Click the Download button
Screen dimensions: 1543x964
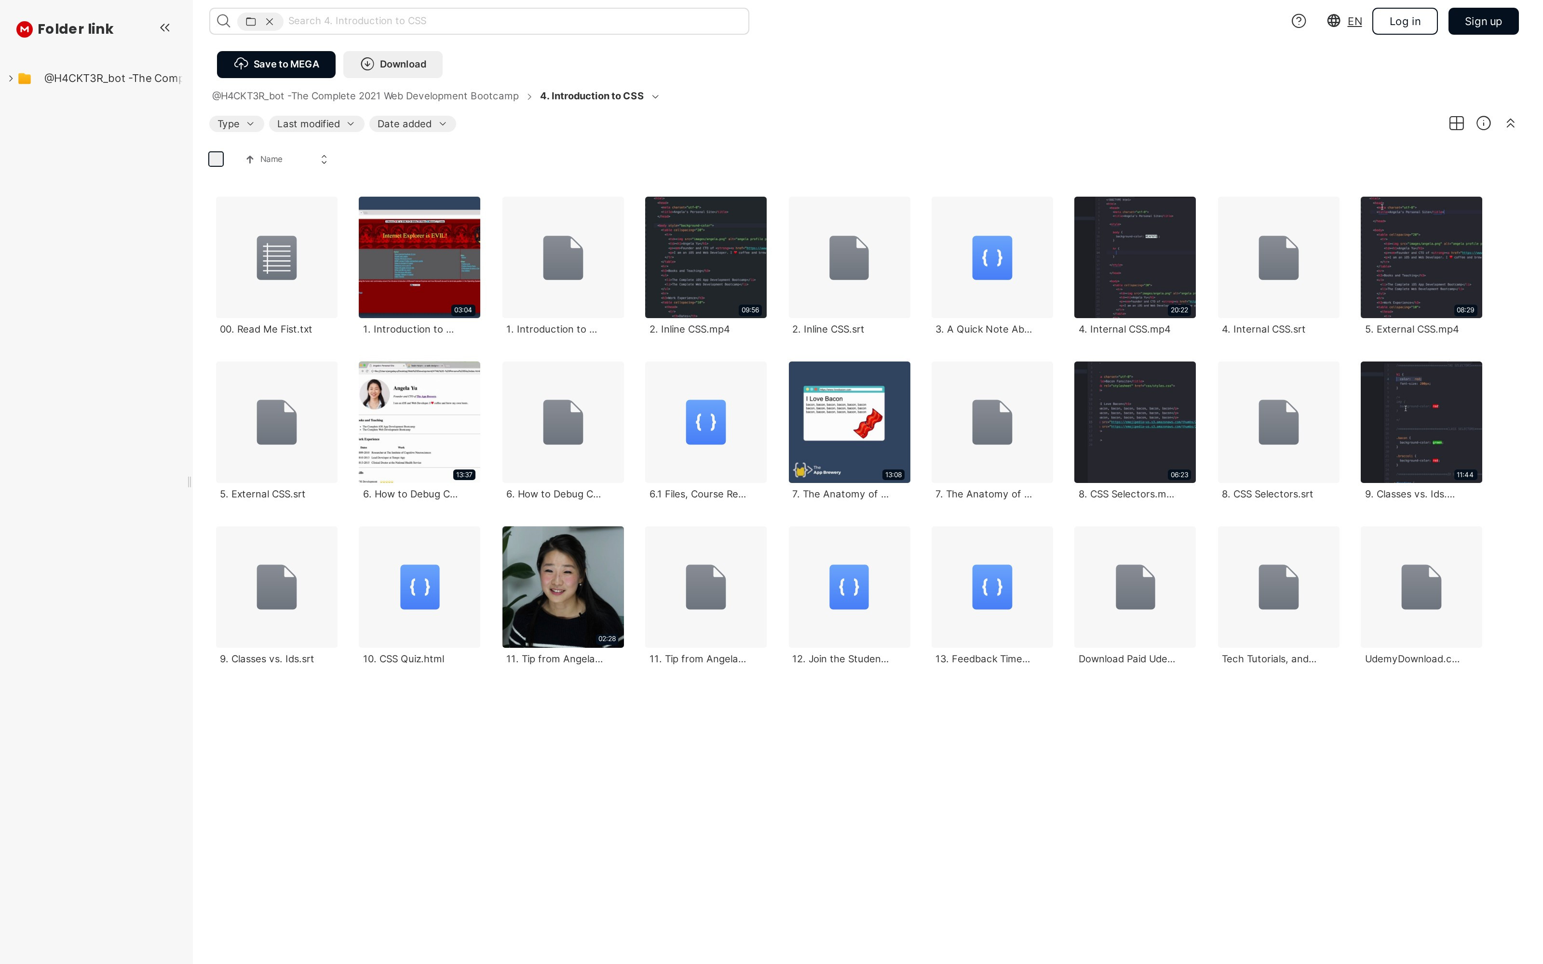coord(393,65)
